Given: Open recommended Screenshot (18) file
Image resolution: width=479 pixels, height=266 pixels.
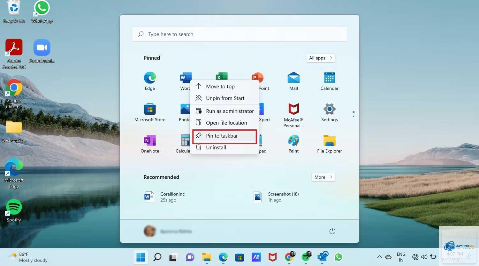Looking at the screenshot, I should pyautogui.click(x=276, y=197).
